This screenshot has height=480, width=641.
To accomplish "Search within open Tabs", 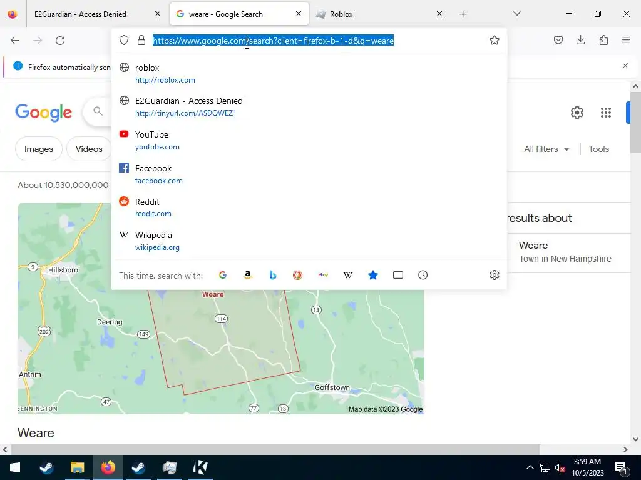I will click(x=397, y=275).
